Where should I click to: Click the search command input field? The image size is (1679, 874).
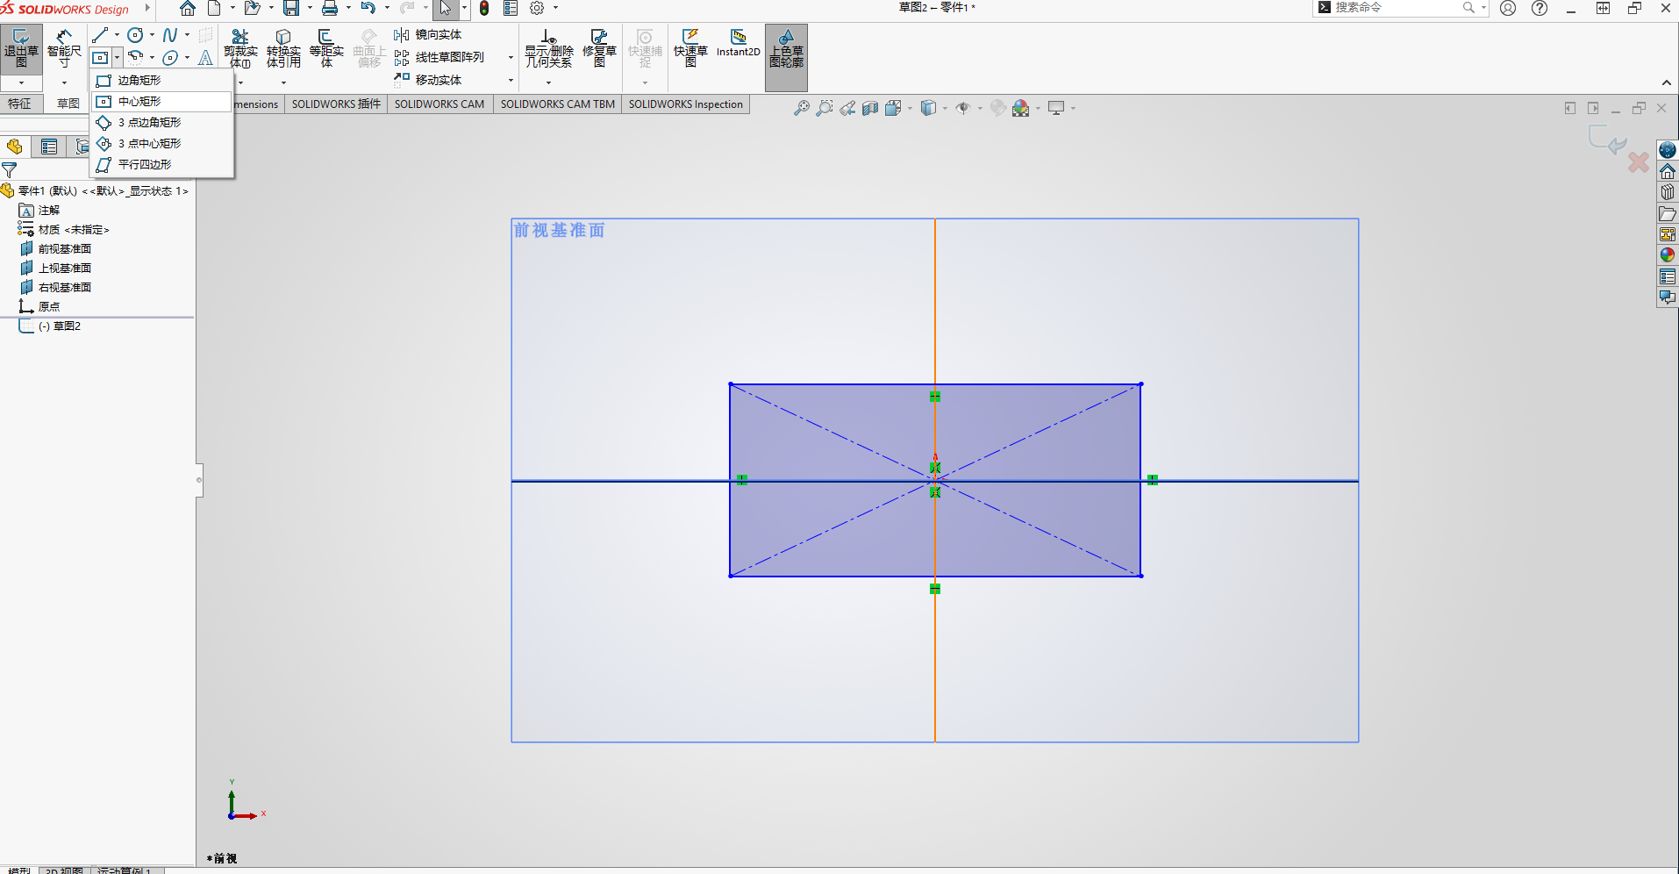1398,8
